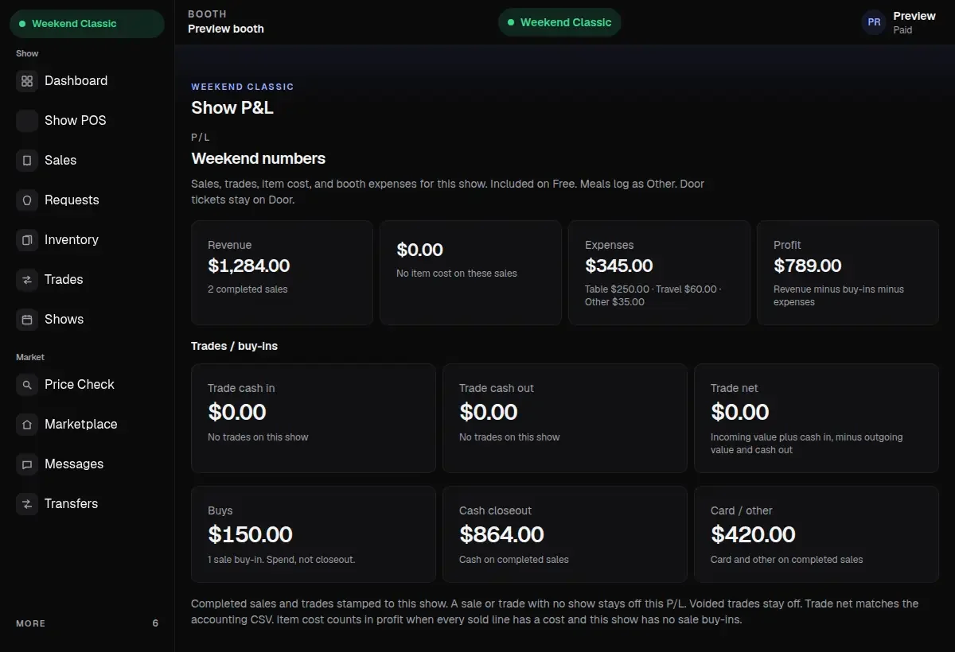Click the Weekend Classic badge in top bar
The width and height of the screenshot is (955, 652).
[x=559, y=22]
